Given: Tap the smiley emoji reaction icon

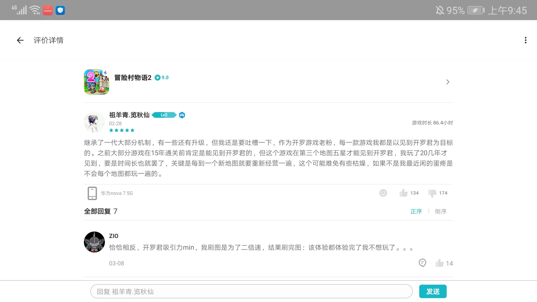Looking at the screenshot, I should 383,193.
